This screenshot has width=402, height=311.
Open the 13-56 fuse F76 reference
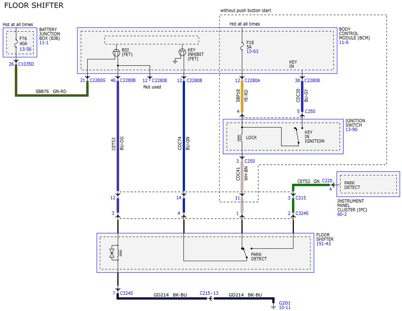pos(25,49)
